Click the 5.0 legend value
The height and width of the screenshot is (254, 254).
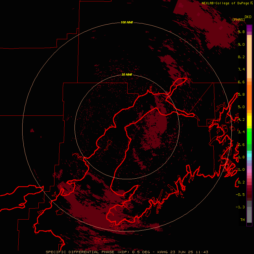pyautogui.click(x=241, y=107)
